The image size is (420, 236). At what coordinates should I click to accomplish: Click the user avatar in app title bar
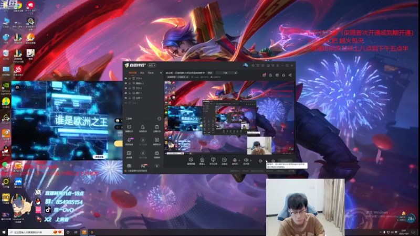tap(245, 65)
